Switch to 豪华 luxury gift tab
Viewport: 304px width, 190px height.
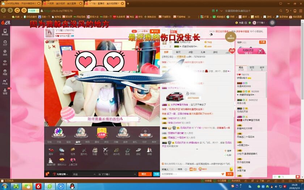tap(78, 142)
